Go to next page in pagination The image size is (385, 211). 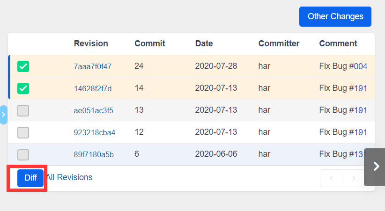354,178
